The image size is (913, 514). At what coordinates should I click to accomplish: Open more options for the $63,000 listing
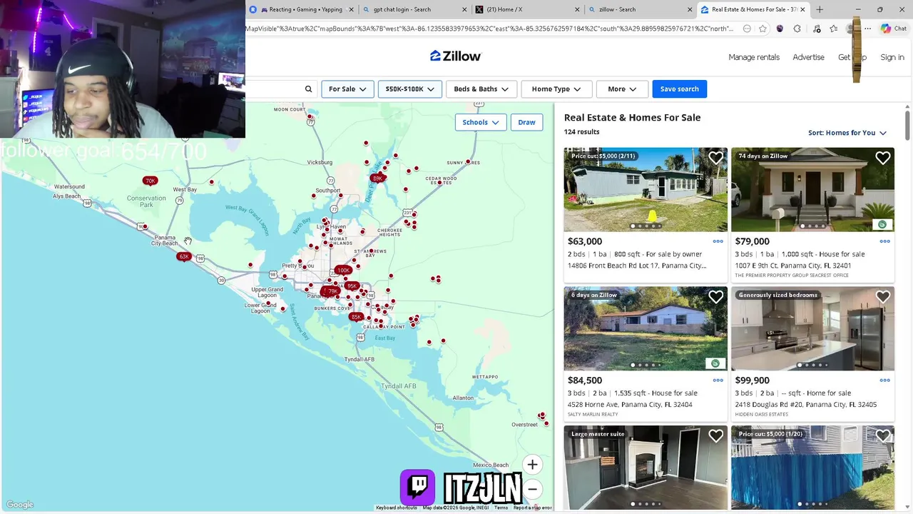pyautogui.click(x=718, y=241)
